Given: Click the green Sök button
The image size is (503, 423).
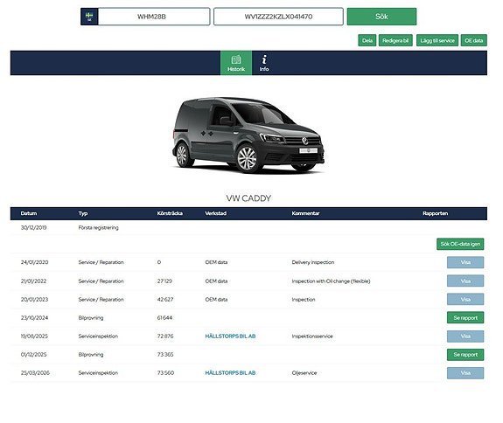Looking at the screenshot, I should point(381,17).
